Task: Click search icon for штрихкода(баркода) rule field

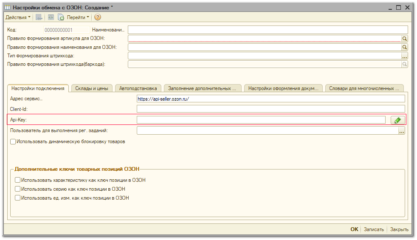Action: coord(404,64)
